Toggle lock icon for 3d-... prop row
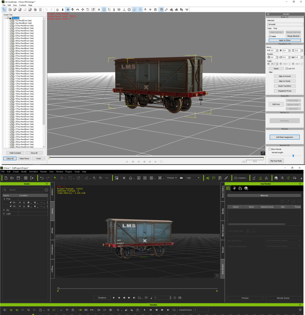This screenshot has height=315, width=305. tap(24, 206)
